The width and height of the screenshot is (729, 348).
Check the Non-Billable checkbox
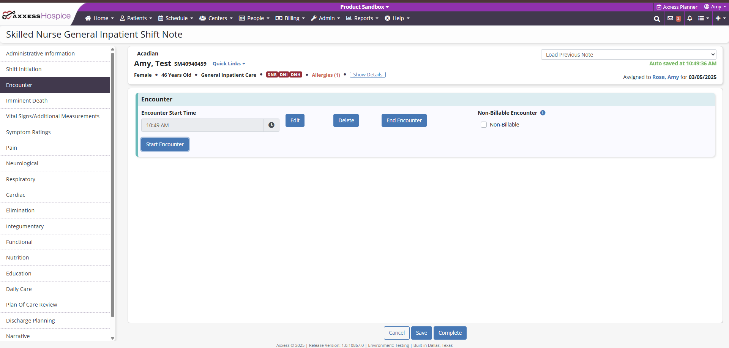(x=484, y=125)
